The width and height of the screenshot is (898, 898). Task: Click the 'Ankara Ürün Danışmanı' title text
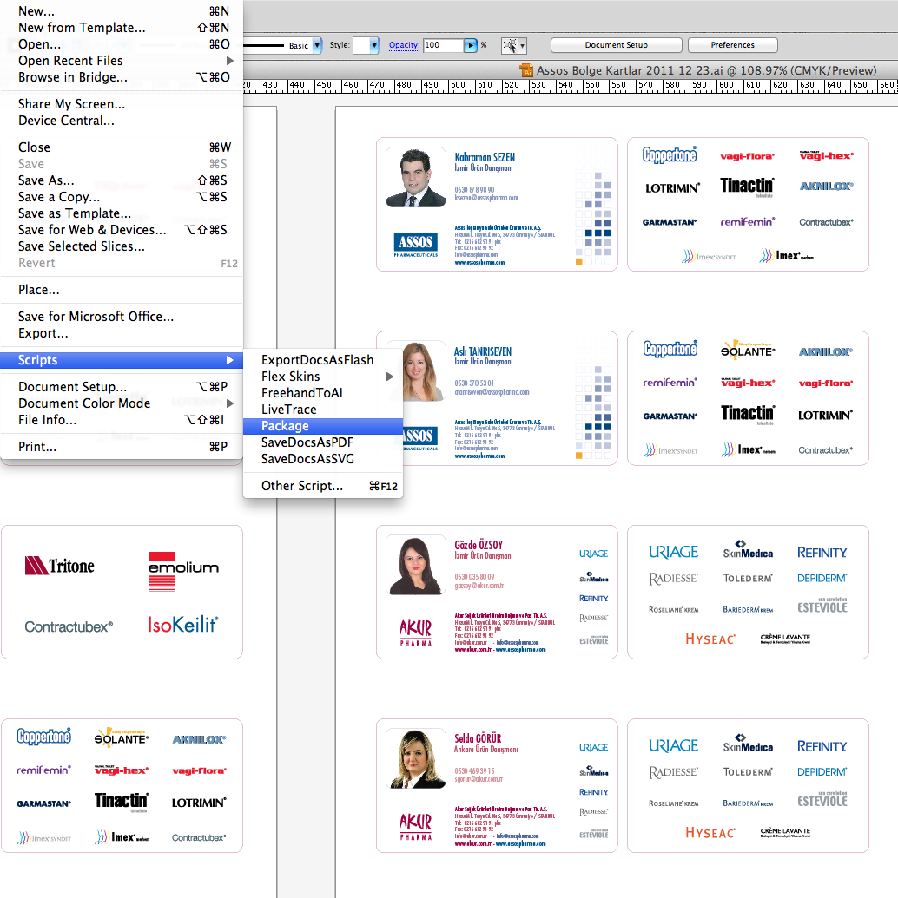[485, 749]
